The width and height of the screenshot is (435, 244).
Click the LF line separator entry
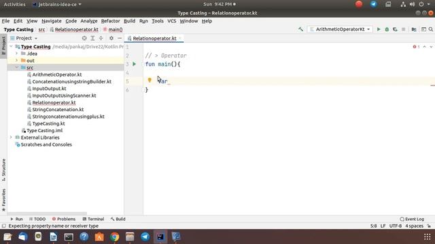coord(383,226)
